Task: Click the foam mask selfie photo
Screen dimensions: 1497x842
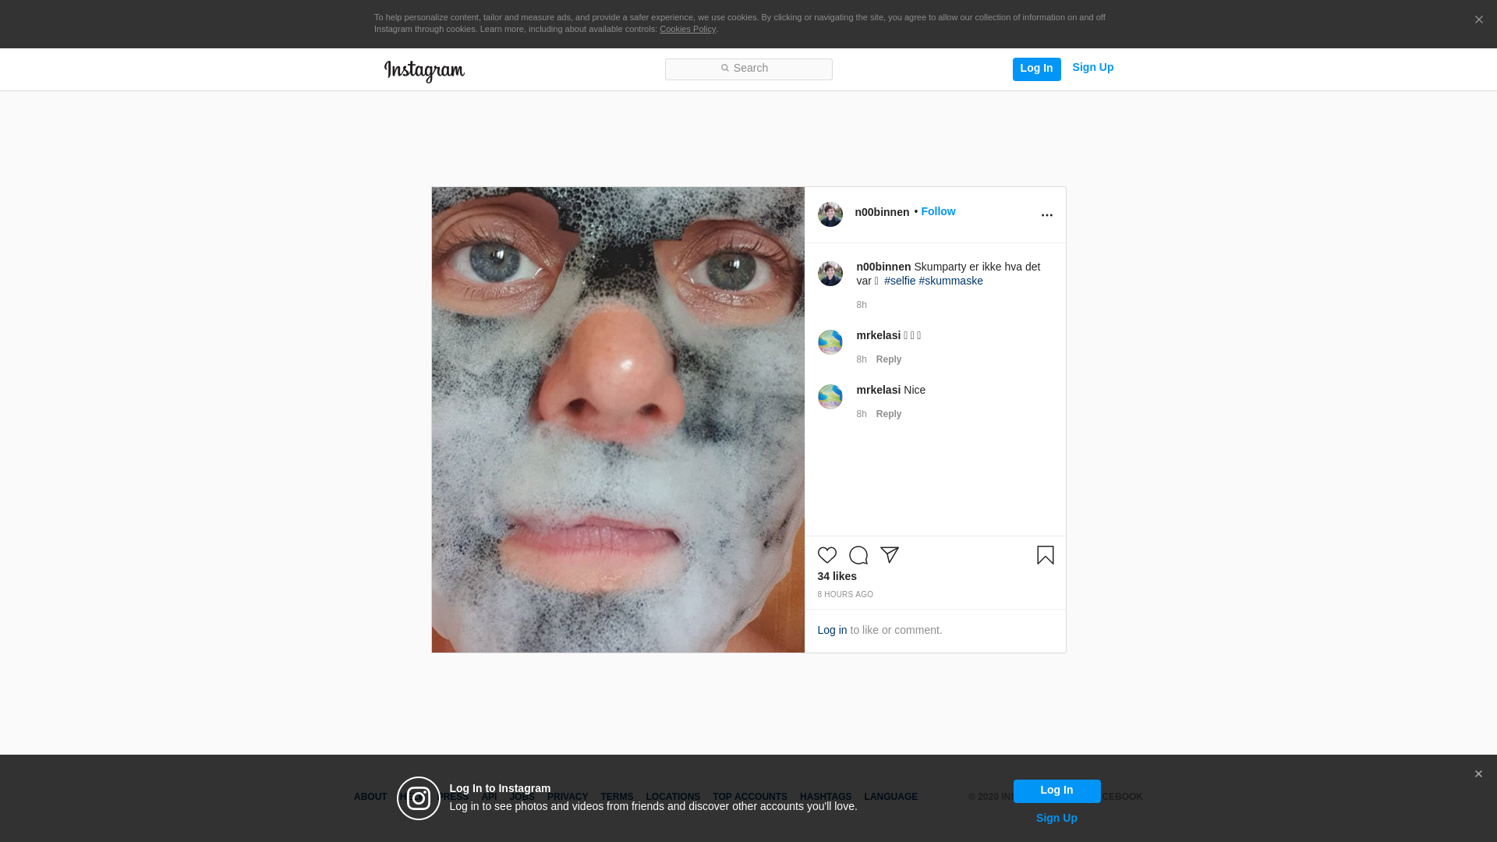Action: [x=618, y=419]
